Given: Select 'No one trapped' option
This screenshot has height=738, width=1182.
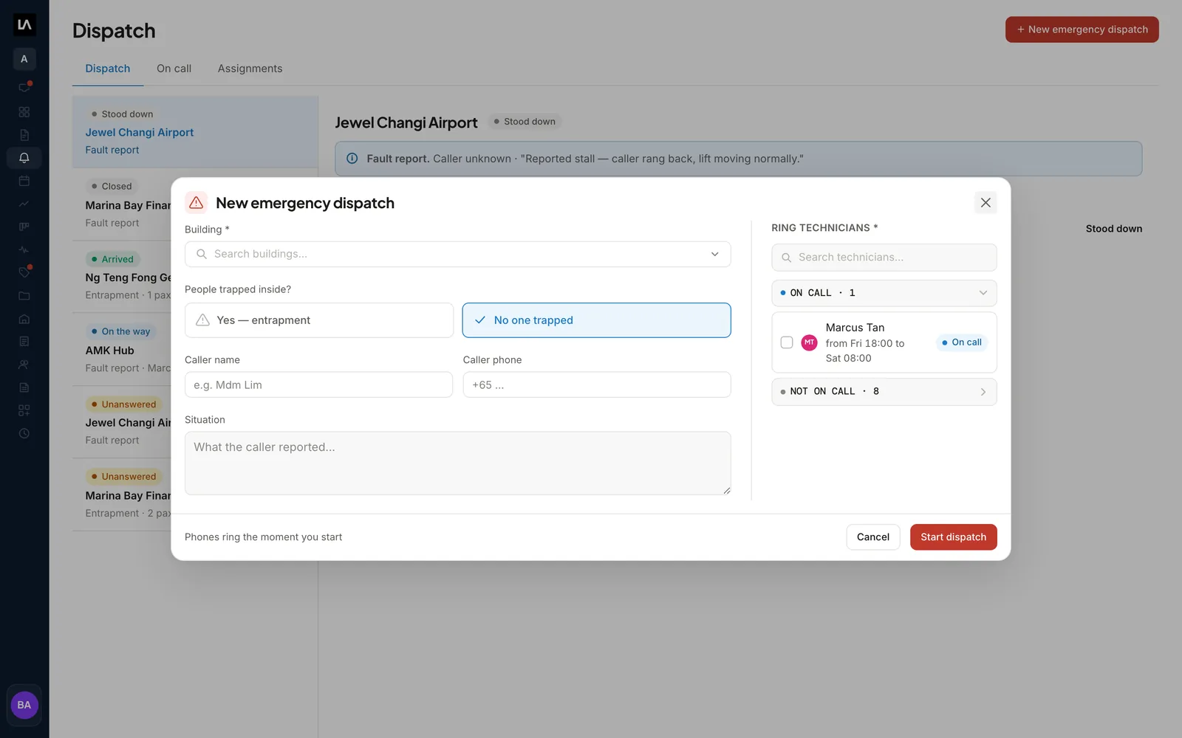Looking at the screenshot, I should point(597,320).
